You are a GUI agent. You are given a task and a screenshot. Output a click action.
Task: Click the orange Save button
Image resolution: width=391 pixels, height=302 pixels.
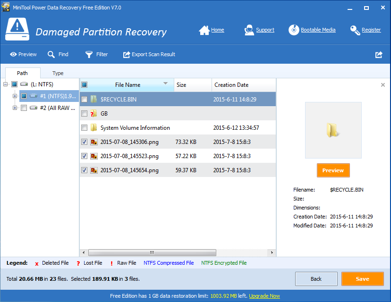(x=363, y=279)
